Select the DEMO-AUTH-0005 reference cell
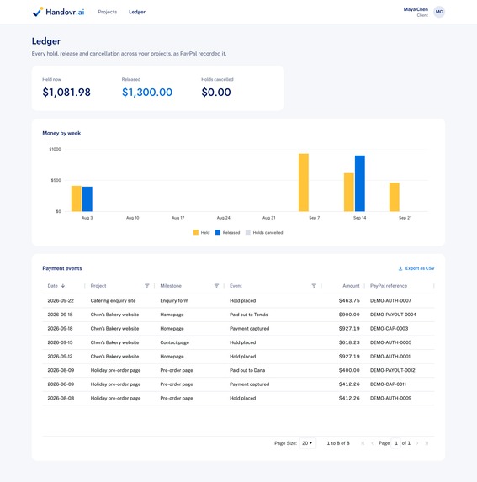The image size is (477, 482). pos(390,342)
